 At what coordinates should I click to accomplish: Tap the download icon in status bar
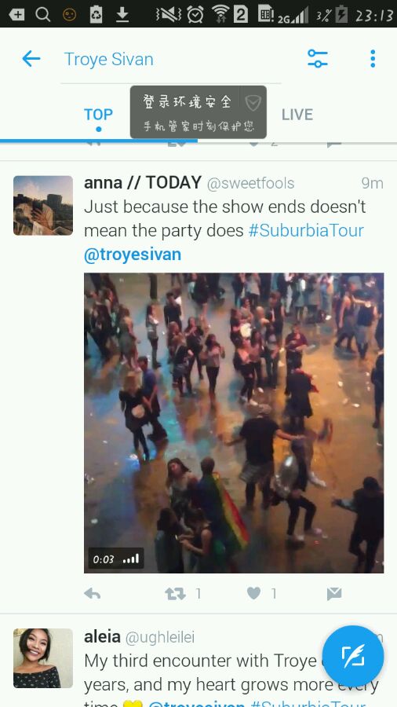[x=122, y=14]
